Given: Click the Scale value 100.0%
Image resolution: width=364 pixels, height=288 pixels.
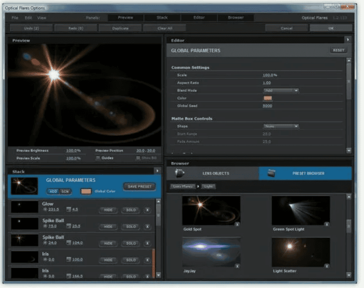Looking at the screenshot, I should [270, 75].
